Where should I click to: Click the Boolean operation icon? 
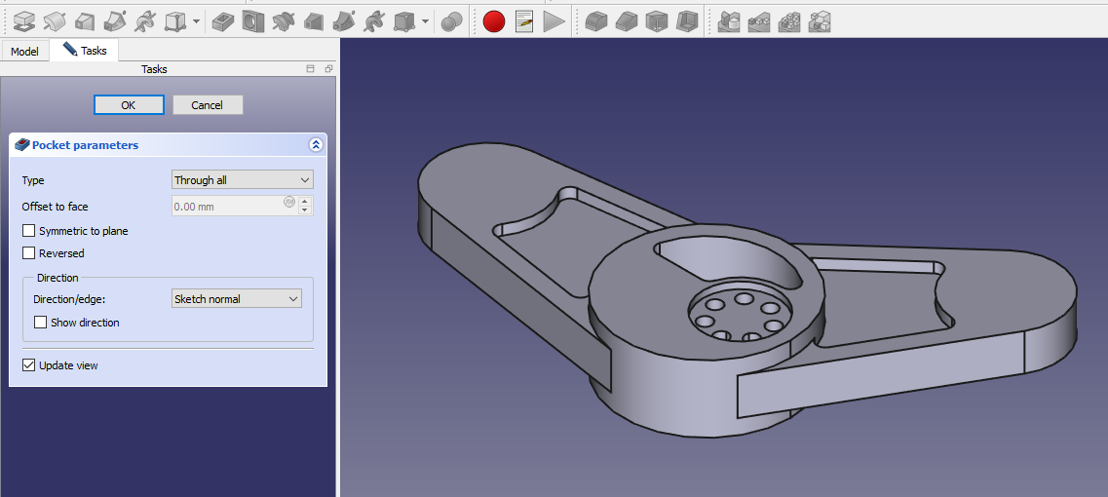(450, 20)
